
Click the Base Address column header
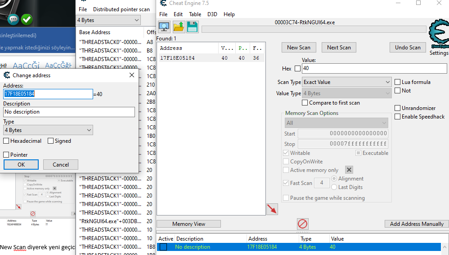[x=110, y=32]
